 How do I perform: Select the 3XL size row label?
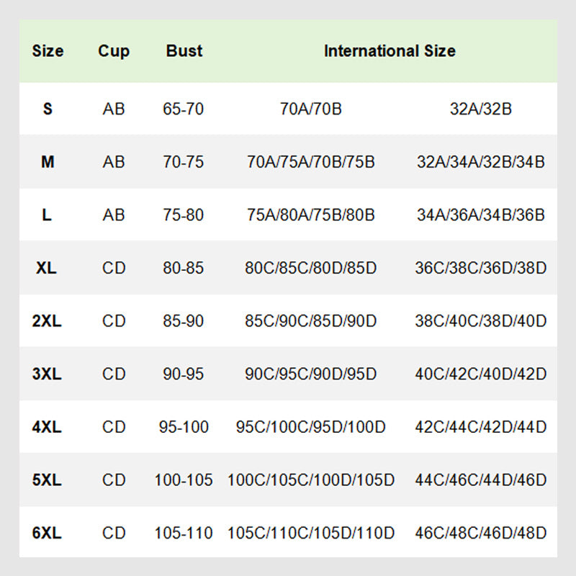coord(48,374)
